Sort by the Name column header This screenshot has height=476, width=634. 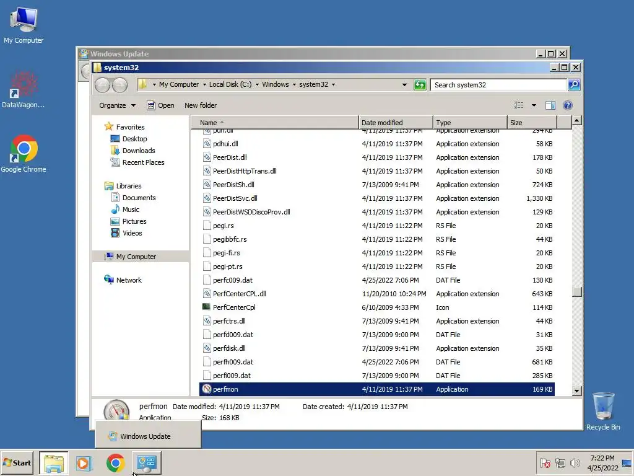(274, 122)
